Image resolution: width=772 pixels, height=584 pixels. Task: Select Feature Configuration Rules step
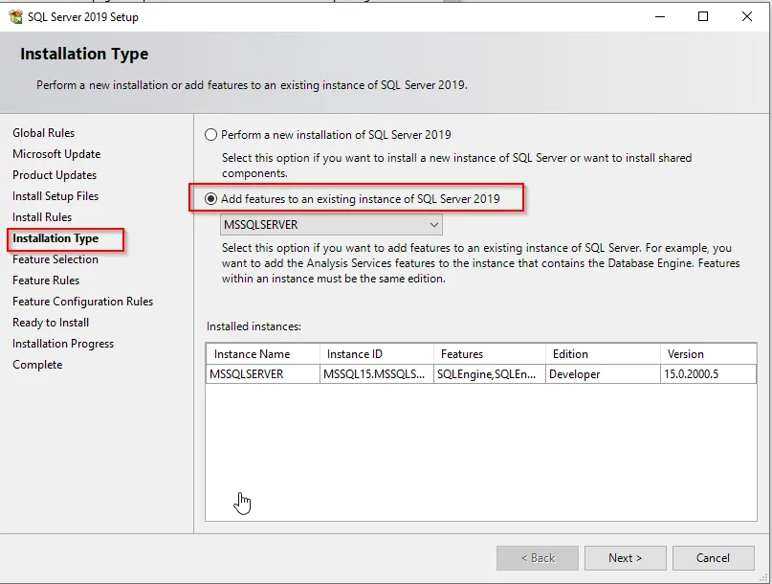point(82,302)
